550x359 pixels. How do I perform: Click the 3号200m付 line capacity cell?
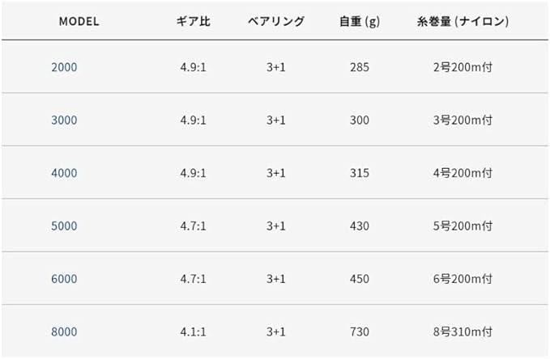coord(463,120)
